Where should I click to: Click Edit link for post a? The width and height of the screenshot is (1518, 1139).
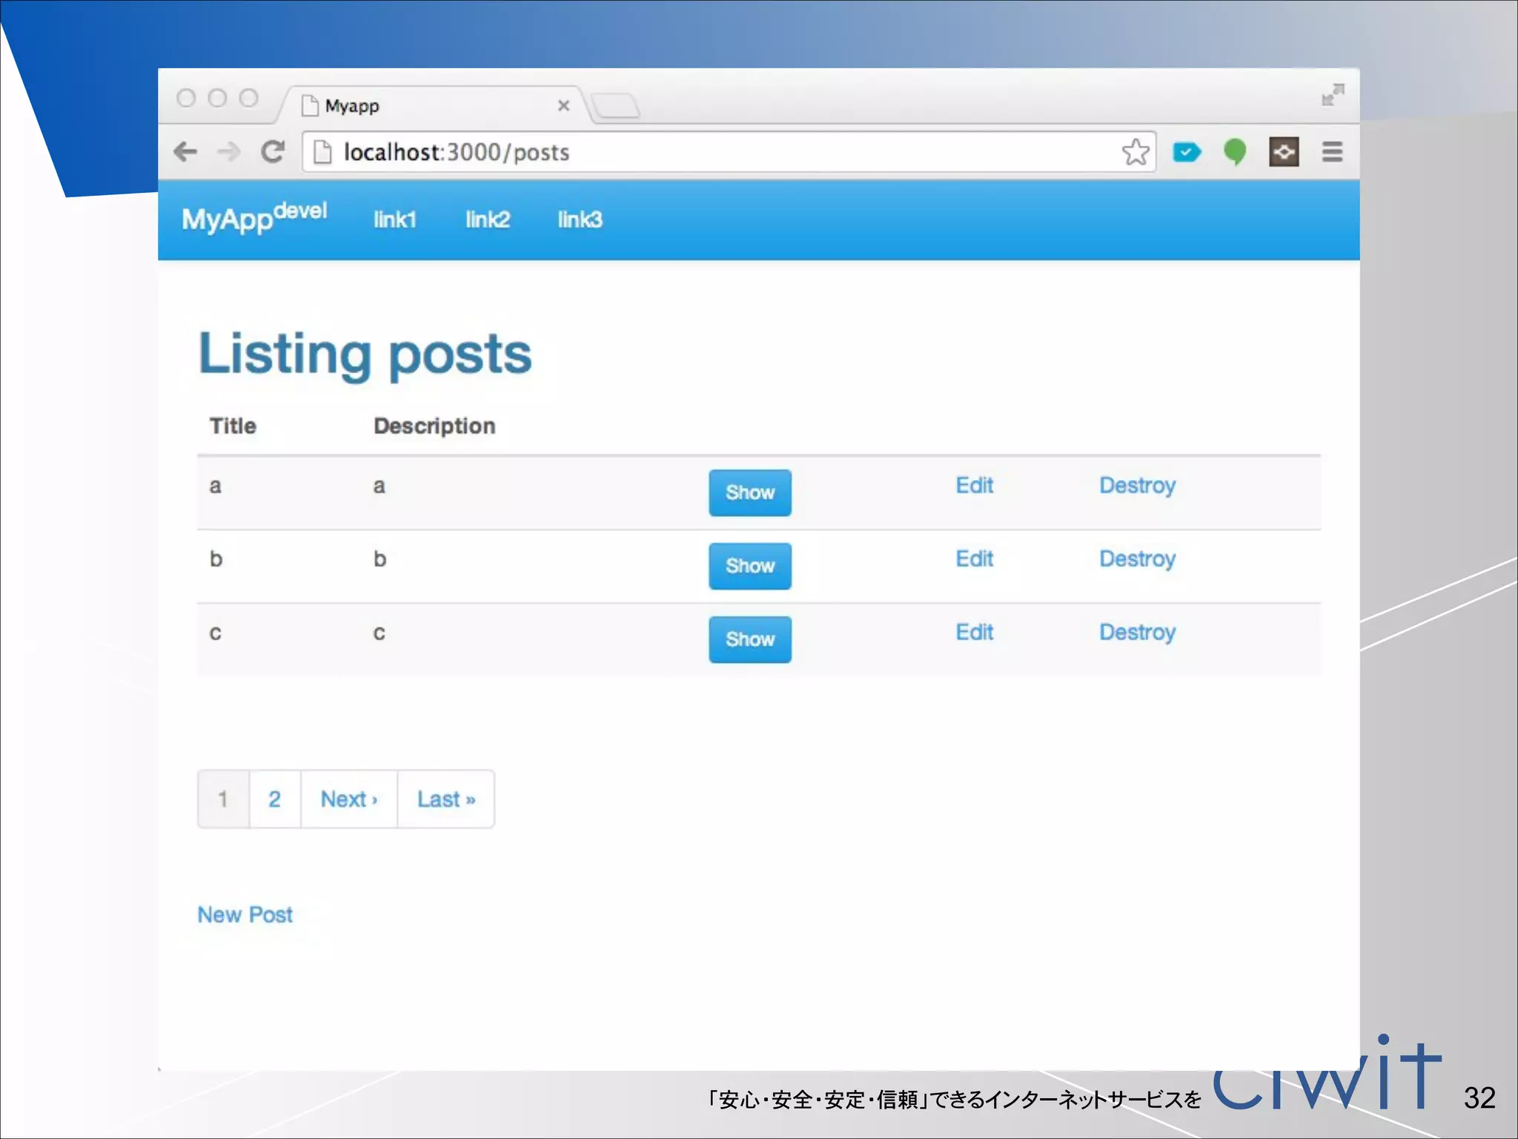click(974, 486)
